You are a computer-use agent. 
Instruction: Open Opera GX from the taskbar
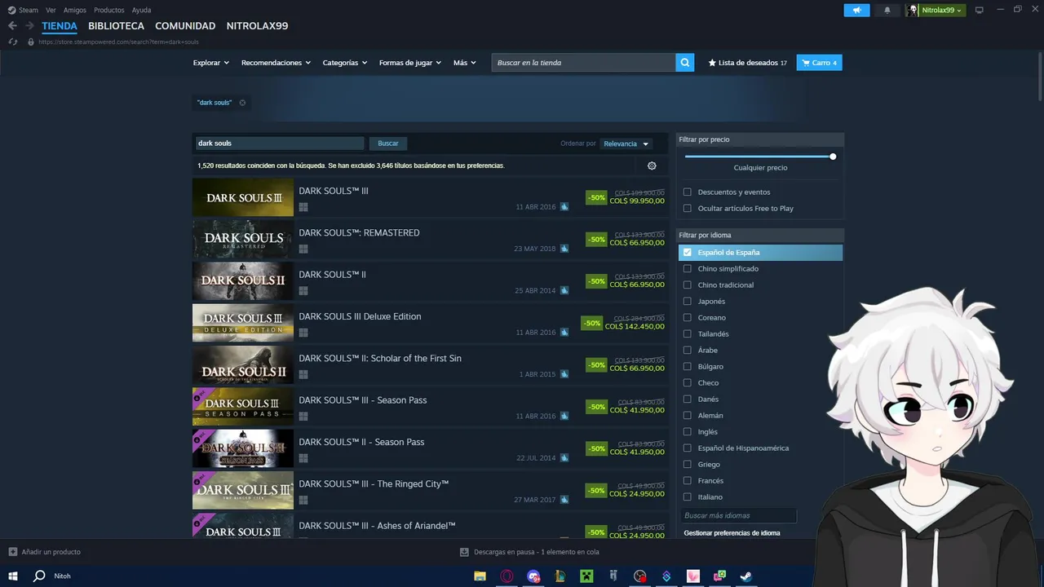(x=507, y=576)
